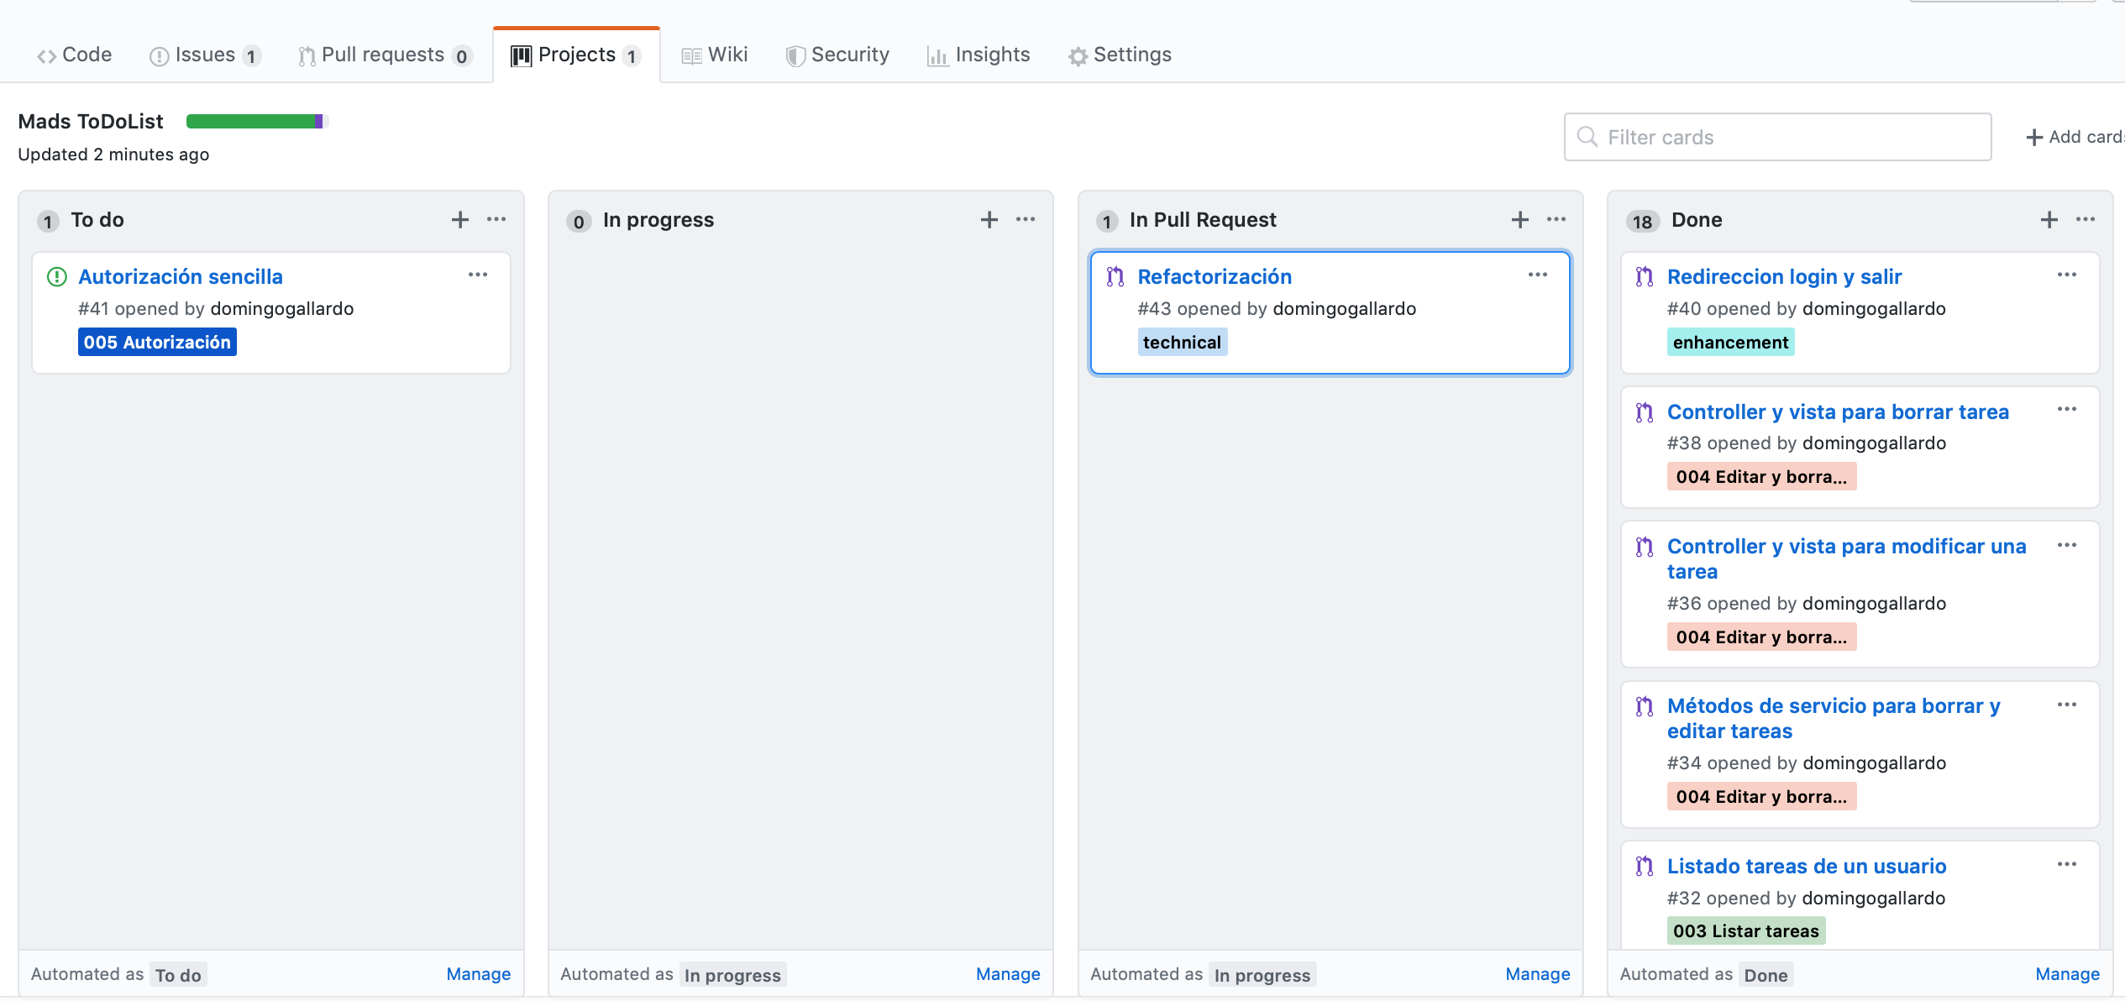This screenshot has height=1001, width=2125.
Task: Open the repository Settings tab
Action: coord(1119,55)
